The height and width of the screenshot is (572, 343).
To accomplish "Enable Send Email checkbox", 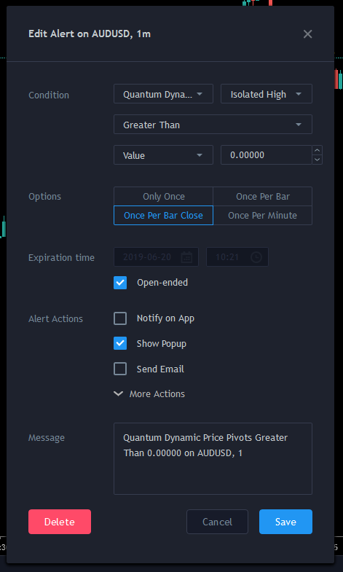I will [x=120, y=369].
